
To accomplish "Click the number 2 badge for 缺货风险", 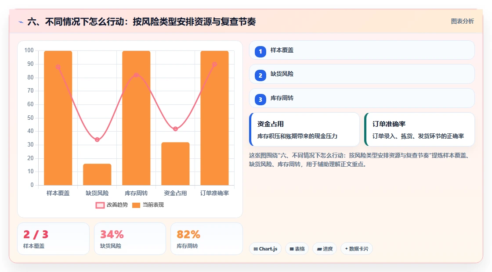I will tap(260, 75).
